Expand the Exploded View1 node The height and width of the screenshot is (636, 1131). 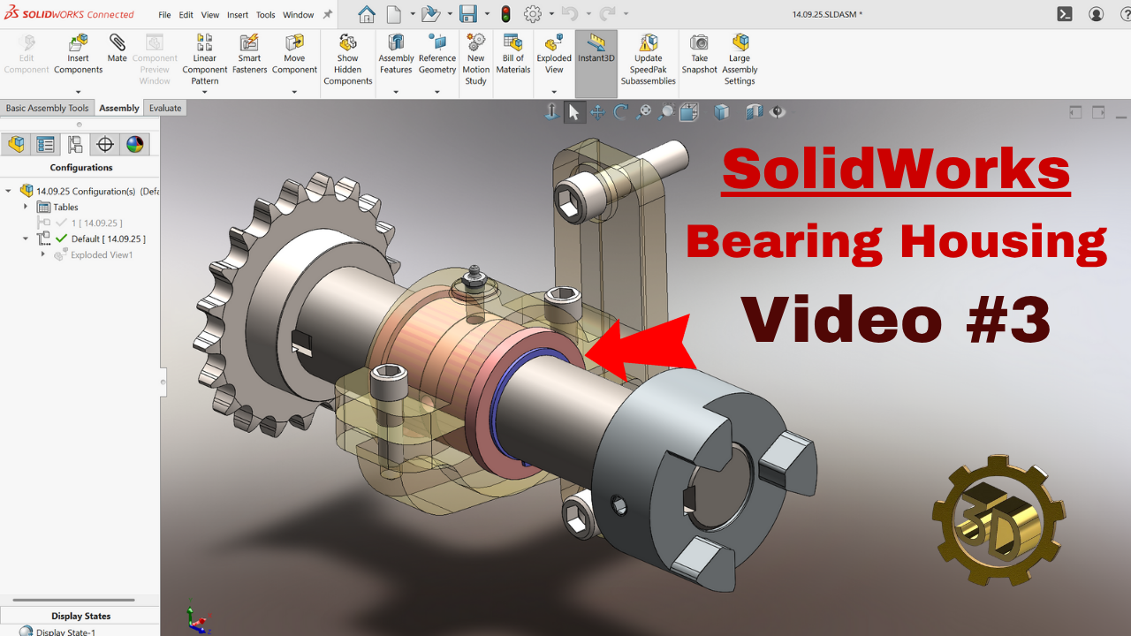click(x=42, y=254)
